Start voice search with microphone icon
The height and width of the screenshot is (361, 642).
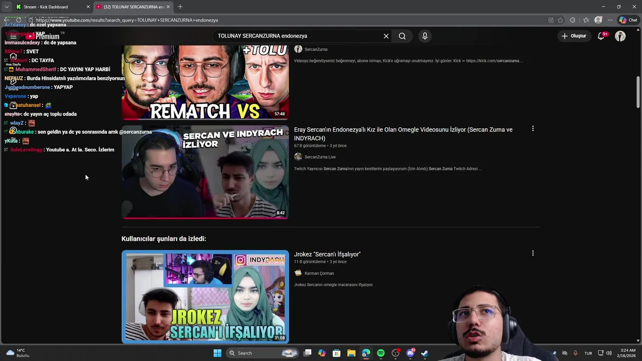pos(425,36)
